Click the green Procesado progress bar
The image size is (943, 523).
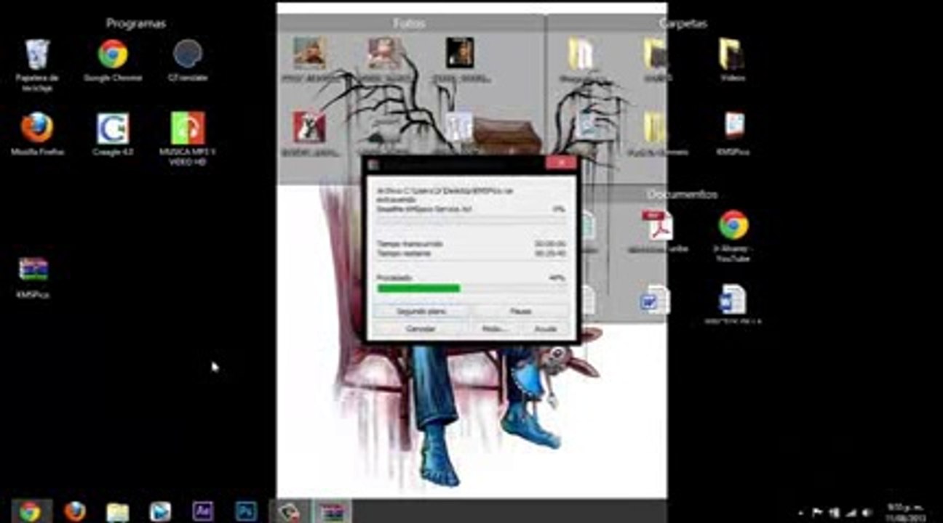click(x=471, y=288)
